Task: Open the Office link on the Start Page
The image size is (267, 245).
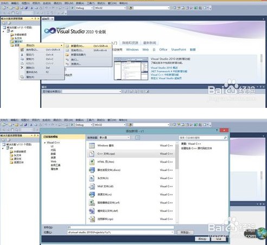Action: [163, 49]
